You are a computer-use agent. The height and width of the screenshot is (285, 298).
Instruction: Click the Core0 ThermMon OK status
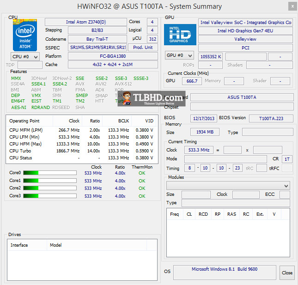tap(142, 173)
